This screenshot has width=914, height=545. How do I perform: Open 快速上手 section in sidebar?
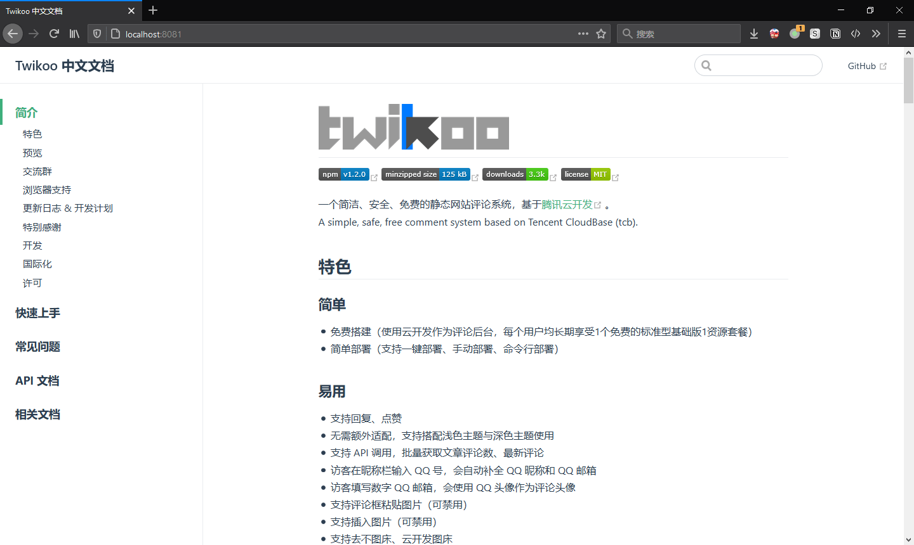38,313
